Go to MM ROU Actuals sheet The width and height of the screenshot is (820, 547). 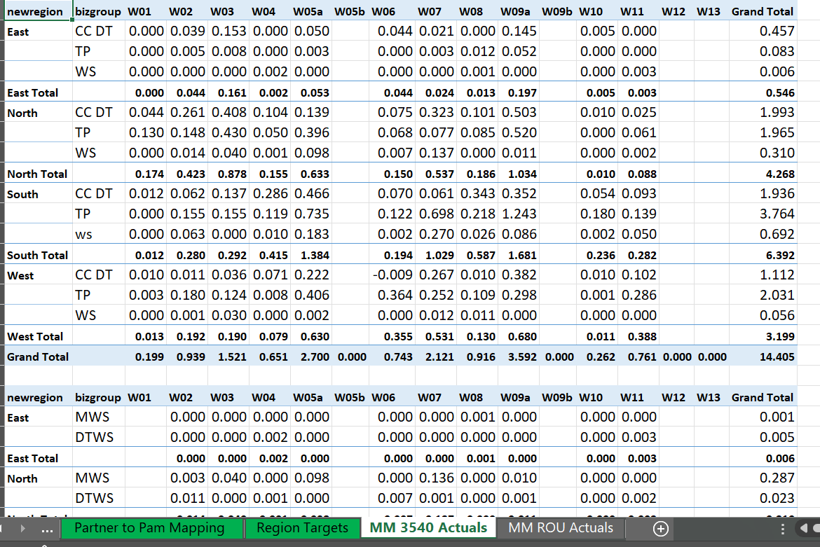(x=561, y=528)
